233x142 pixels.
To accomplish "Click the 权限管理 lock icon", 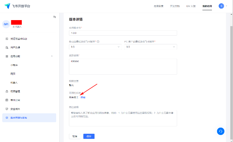I will point(7,91).
